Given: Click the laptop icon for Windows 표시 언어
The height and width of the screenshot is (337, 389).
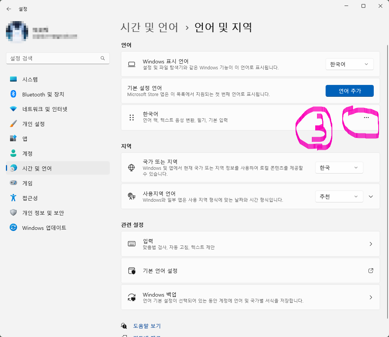Looking at the screenshot, I should click(x=132, y=65).
